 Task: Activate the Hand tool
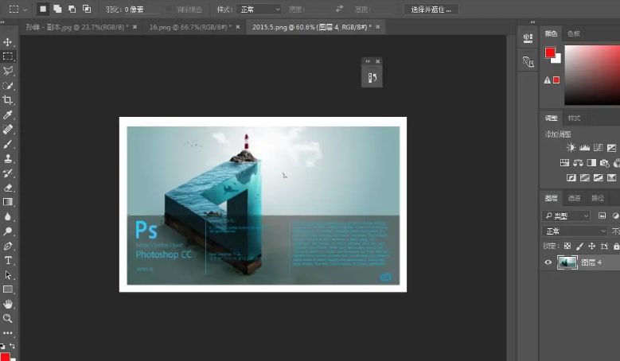pyautogui.click(x=8, y=304)
